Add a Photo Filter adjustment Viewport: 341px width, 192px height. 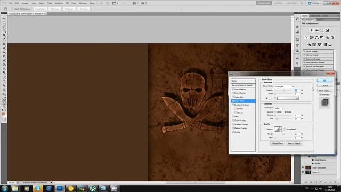click(x=327, y=37)
